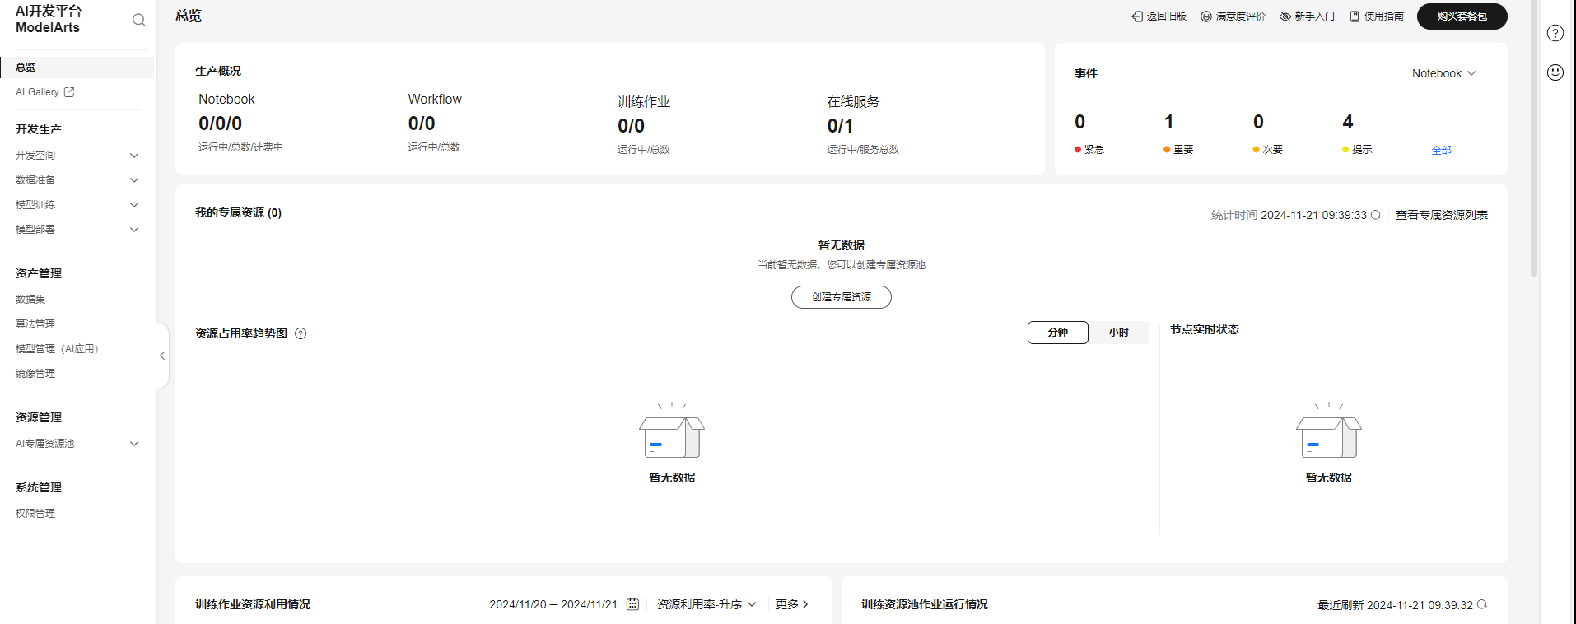
Task: Open the 资源利用率-升序 sort dropdown
Action: pyautogui.click(x=706, y=604)
